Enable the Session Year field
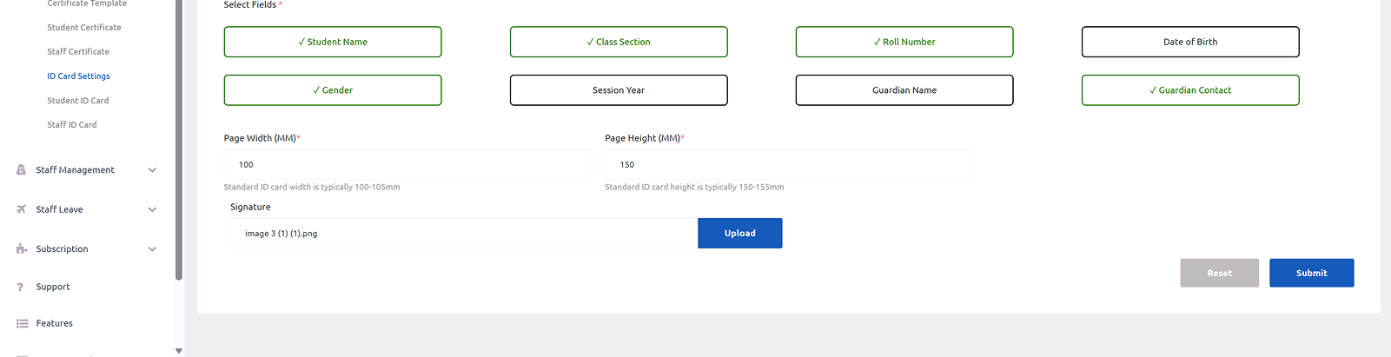 (619, 90)
